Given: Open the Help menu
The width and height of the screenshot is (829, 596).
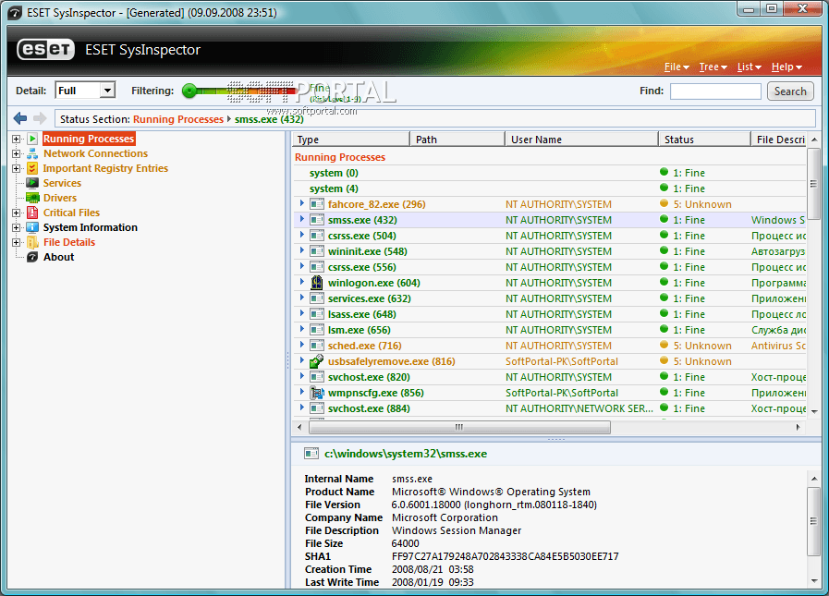Looking at the screenshot, I should point(786,67).
